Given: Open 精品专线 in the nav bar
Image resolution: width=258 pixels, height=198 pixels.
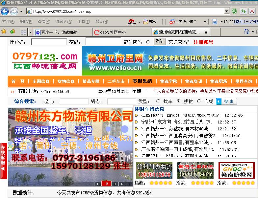Looking at the screenshot, I should tap(91, 81).
